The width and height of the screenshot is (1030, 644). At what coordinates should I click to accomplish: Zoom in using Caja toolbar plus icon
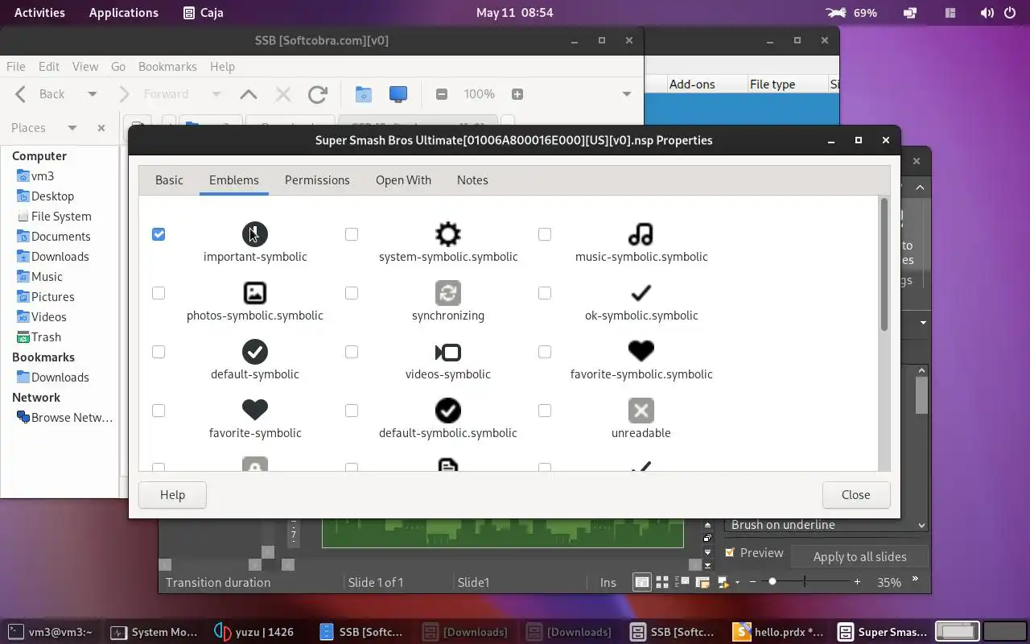pos(517,94)
